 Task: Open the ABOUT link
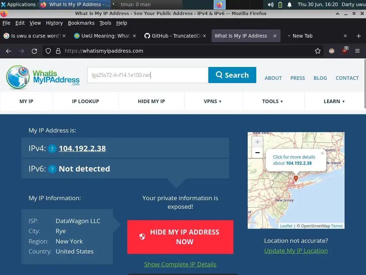pyautogui.click(x=273, y=78)
